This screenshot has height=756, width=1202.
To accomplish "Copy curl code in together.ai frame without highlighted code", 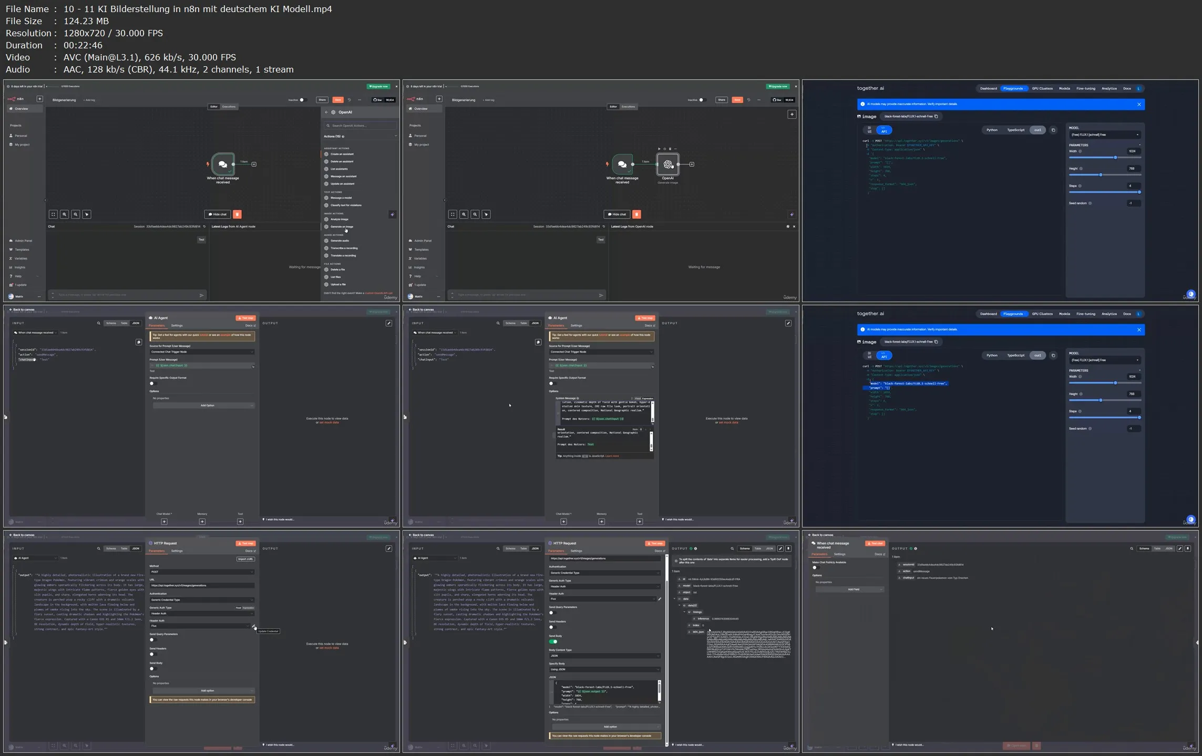I will click(x=1053, y=130).
